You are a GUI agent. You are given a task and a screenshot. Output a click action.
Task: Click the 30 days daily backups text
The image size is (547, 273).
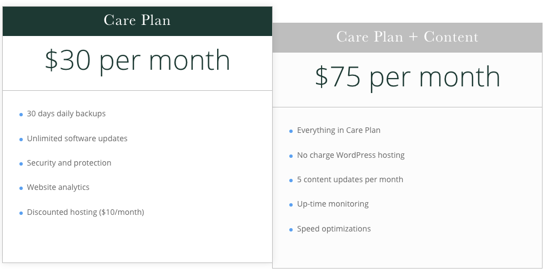point(66,114)
